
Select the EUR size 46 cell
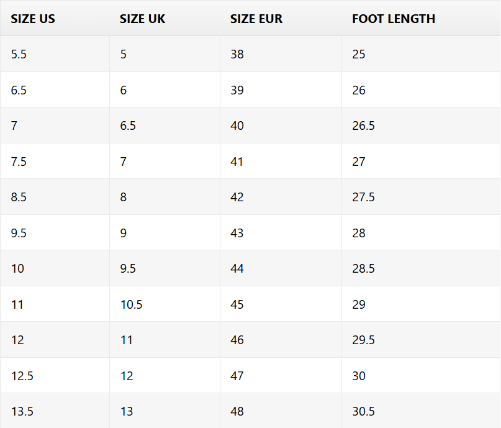[x=281, y=340]
